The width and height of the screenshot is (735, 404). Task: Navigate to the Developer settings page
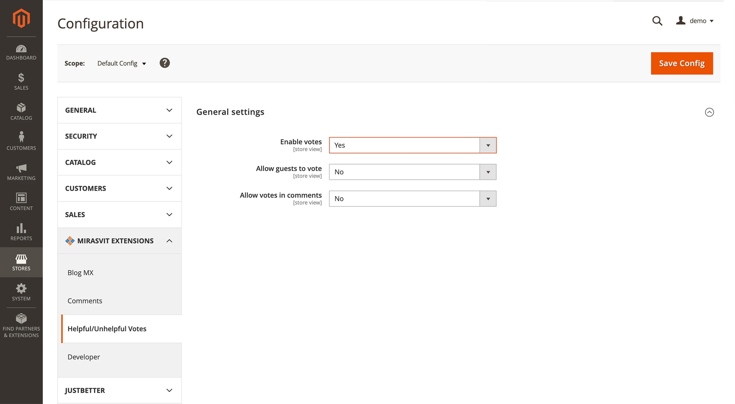(x=84, y=357)
